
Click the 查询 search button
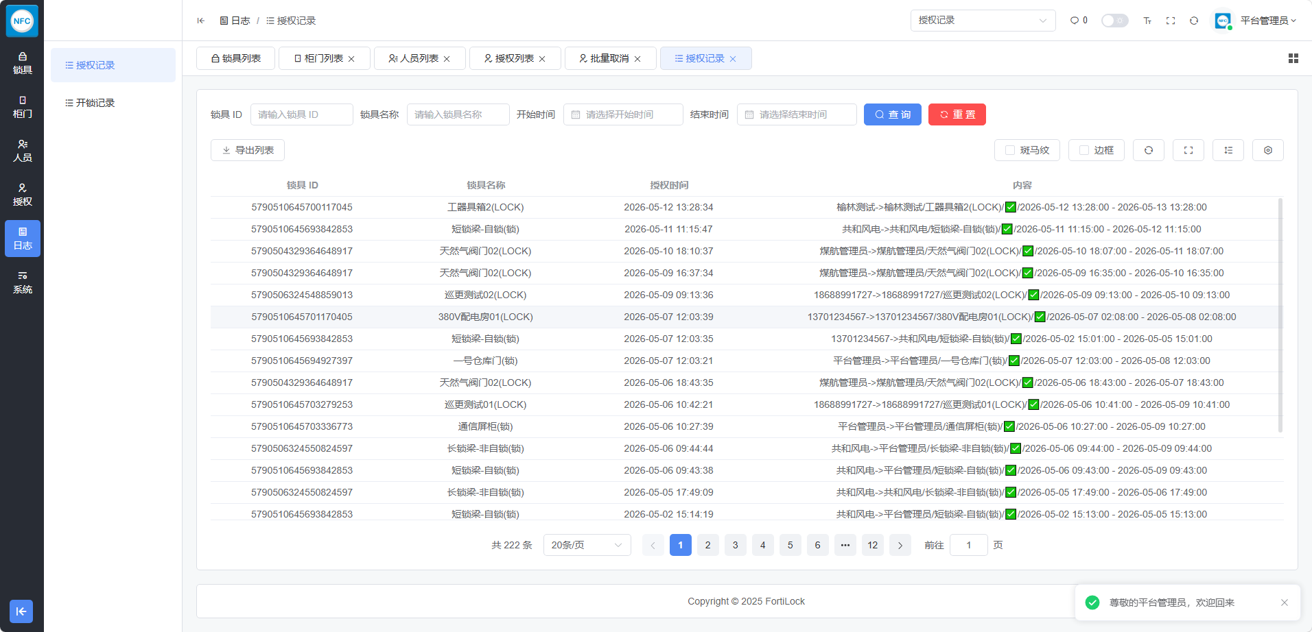click(893, 114)
